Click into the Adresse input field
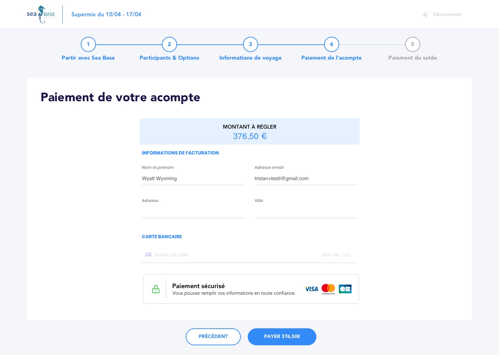Image resolution: width=499 pixels, height=355 pixels. (x=193, y=212)
